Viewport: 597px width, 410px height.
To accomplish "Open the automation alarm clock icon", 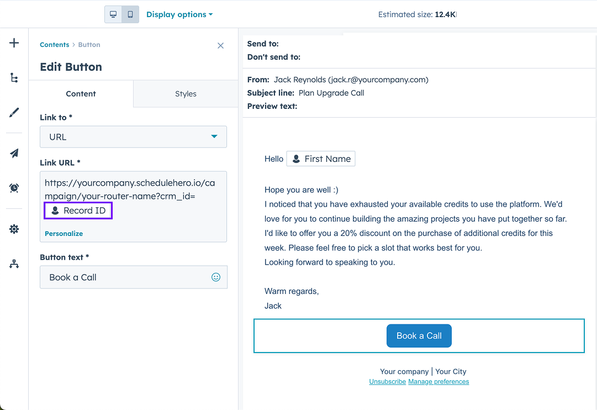I will pos(14,187).
